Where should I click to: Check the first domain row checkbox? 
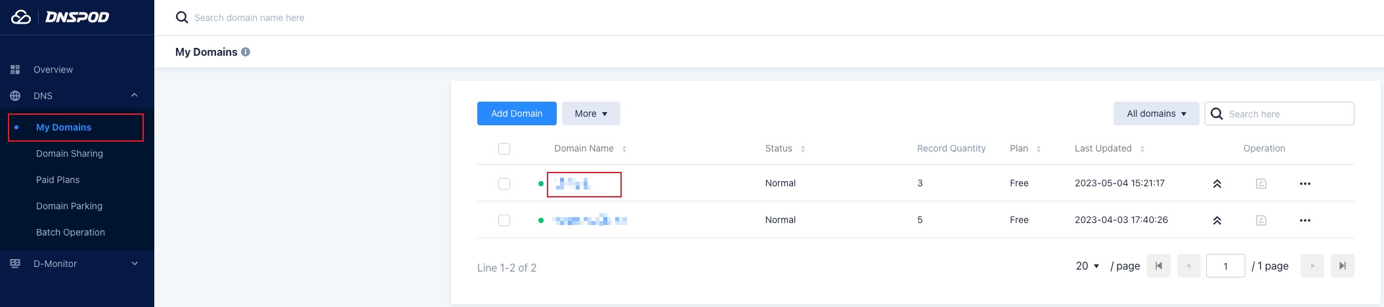504,184
